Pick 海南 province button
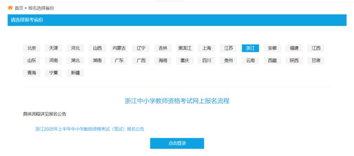Viewport: 354px width, 156px height. pyautogui.click(x=163, y=61)
